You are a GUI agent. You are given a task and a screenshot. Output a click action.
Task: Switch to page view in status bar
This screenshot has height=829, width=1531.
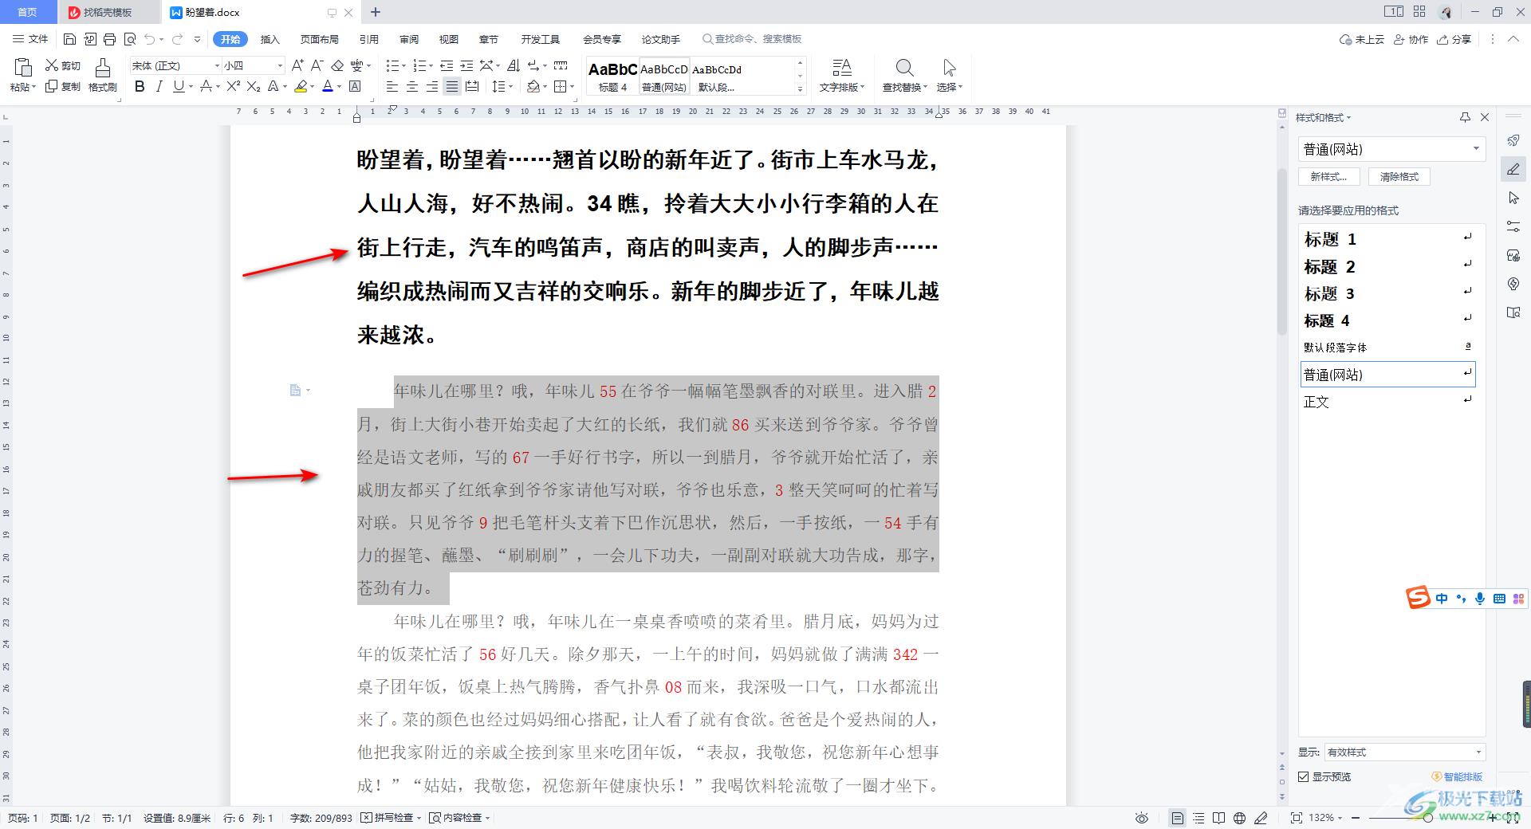(1178, 818)
